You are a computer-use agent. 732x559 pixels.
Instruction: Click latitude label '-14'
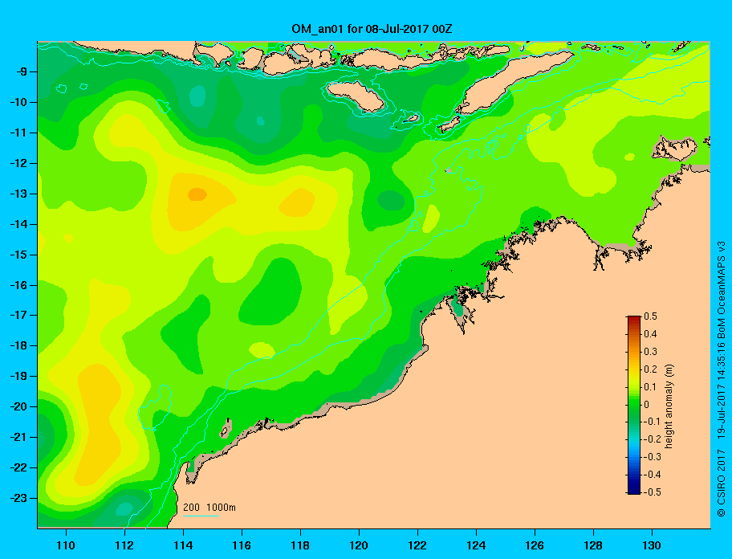tap(18, 224)
